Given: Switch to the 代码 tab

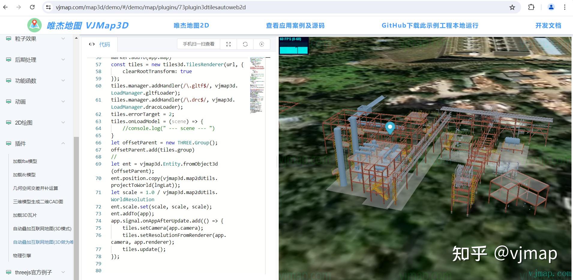Looking at the screenshot, I should 104,44.
